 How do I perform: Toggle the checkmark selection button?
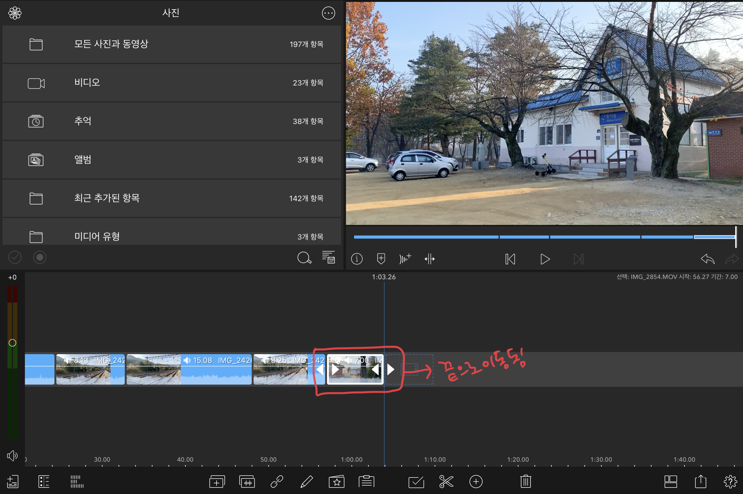click(x=15, y=257)
